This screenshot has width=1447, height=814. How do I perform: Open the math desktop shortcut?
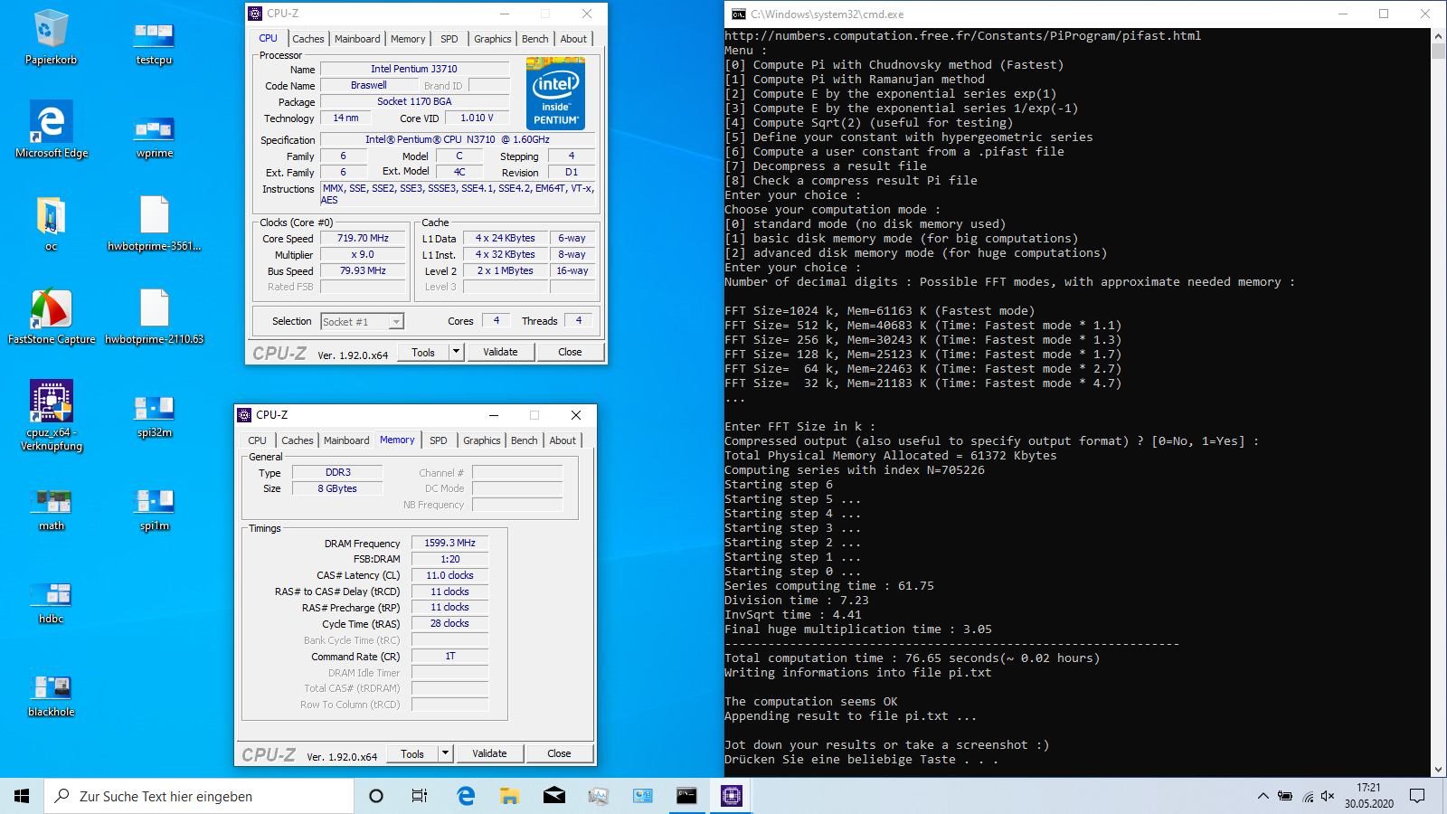(52, 509)
